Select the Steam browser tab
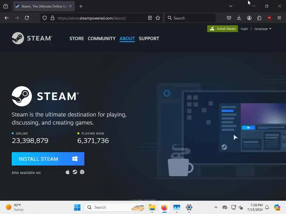Screen dimensions: 286x214 [44, 6]
